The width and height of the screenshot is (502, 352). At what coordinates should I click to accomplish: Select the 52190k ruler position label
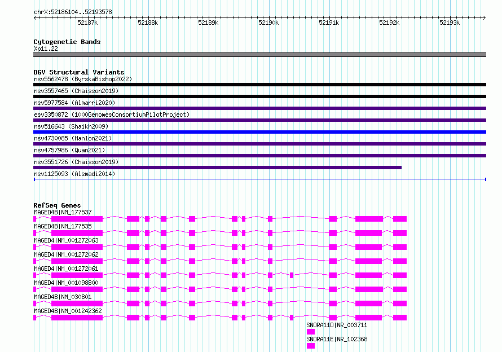[x=268, y=23]
